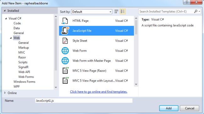The width and height of the screenshot is (204, 114).
Task: Close the Add New Item dialog
Action: point(196,2)
